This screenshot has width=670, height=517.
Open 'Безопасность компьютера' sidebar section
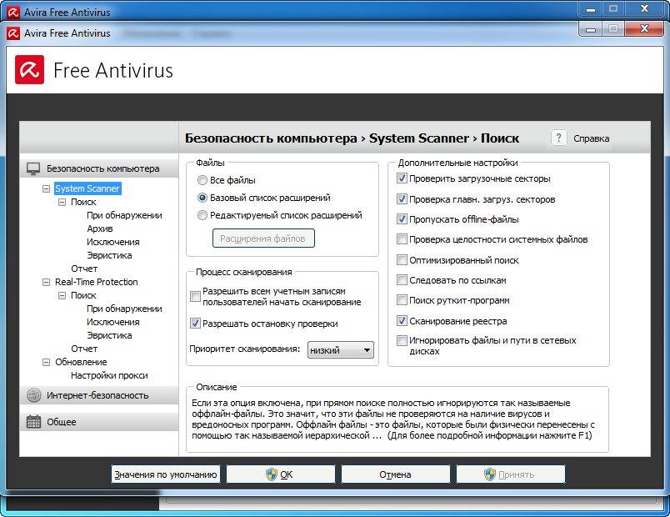(x=99, y=168)
